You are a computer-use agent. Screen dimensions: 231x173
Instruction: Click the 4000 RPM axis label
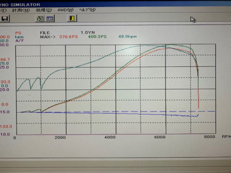point(110,137)
